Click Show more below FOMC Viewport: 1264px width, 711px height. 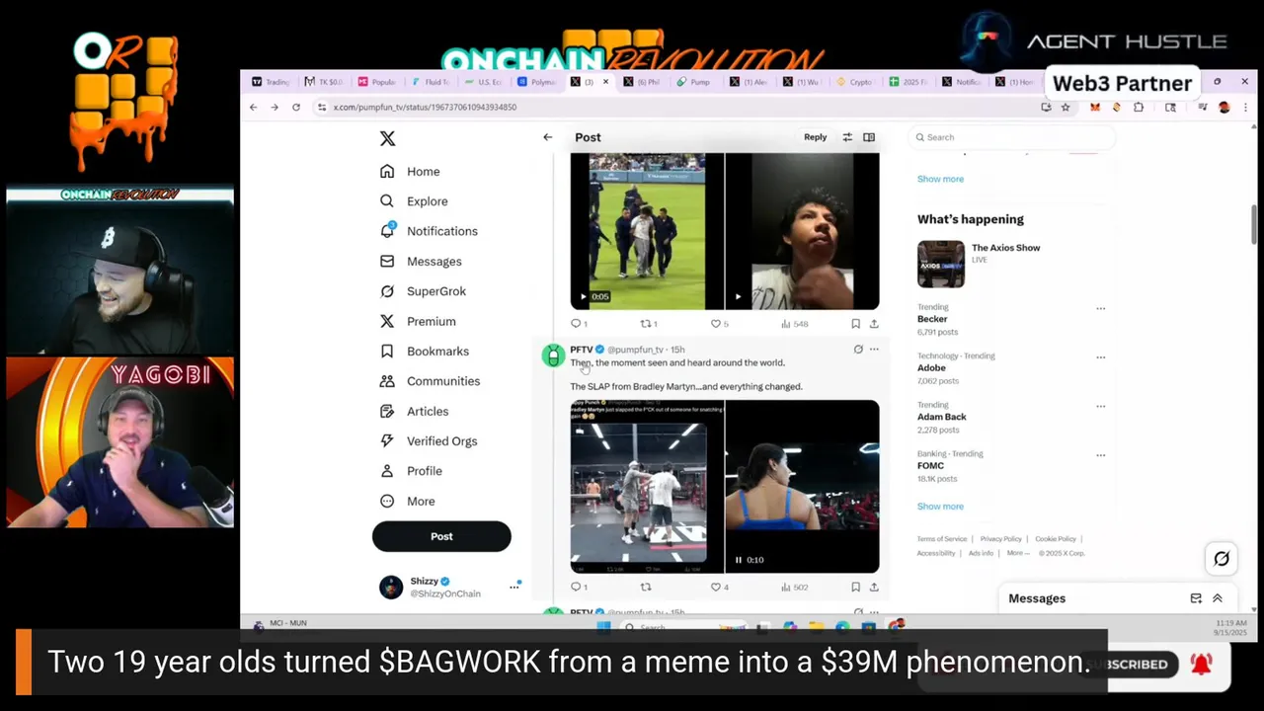[940, 507]
